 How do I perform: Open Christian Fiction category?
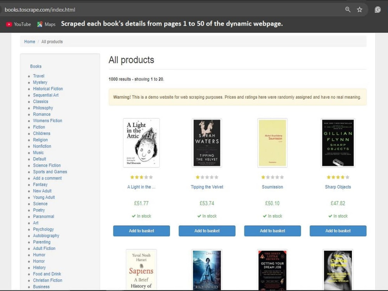pos(47,281)
